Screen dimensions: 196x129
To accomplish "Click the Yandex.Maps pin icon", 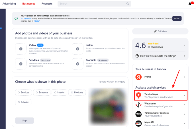I will tap(138, 95).
